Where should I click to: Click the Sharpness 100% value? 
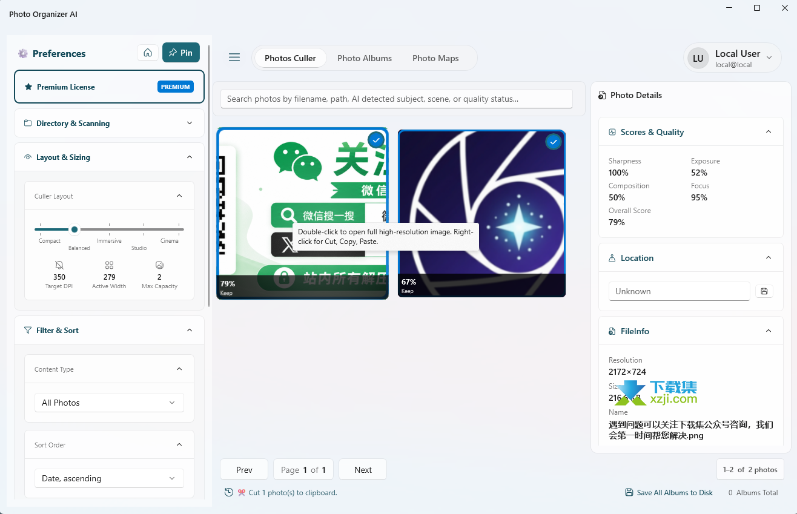point(618,173)
